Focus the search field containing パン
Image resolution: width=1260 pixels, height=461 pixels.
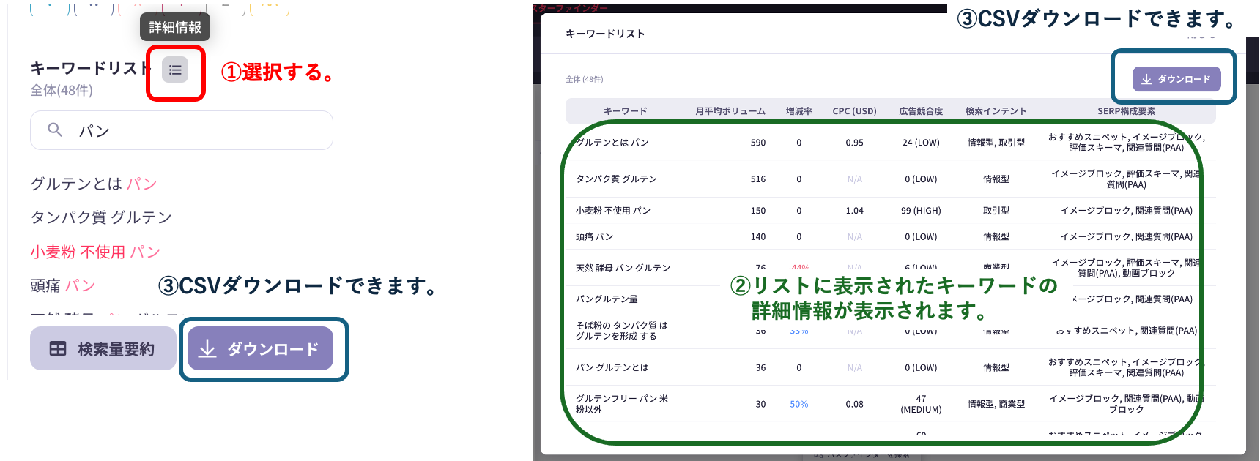click(198, 131)
